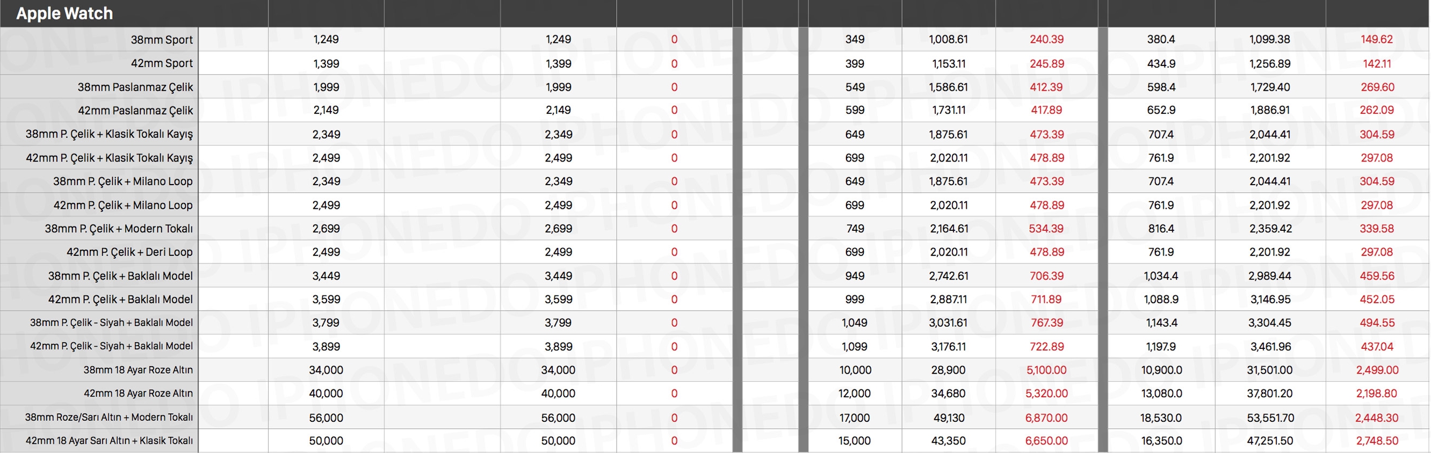1431x453 pixels.
Task: Select the red 767.39 value
Action: pyautogui.click(x=1046, y=323)
